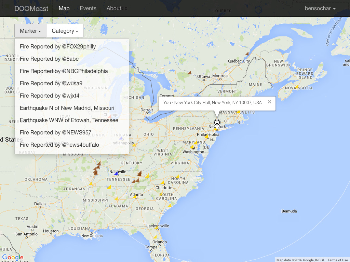350x262 pixels.
Task: Click the blue marker near Nashville
Action: [116, 173]
